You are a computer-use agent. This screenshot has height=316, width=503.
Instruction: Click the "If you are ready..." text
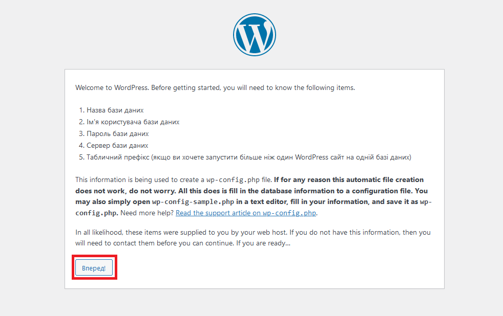tap(263, 243)
